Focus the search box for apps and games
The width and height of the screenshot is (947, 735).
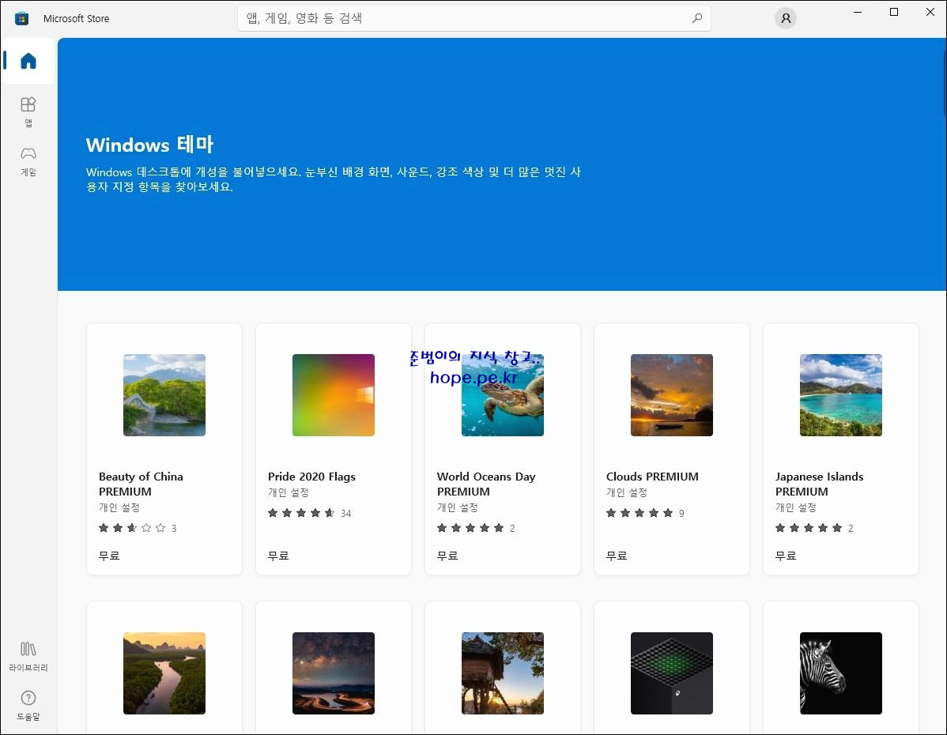click(x=474, y=18)
